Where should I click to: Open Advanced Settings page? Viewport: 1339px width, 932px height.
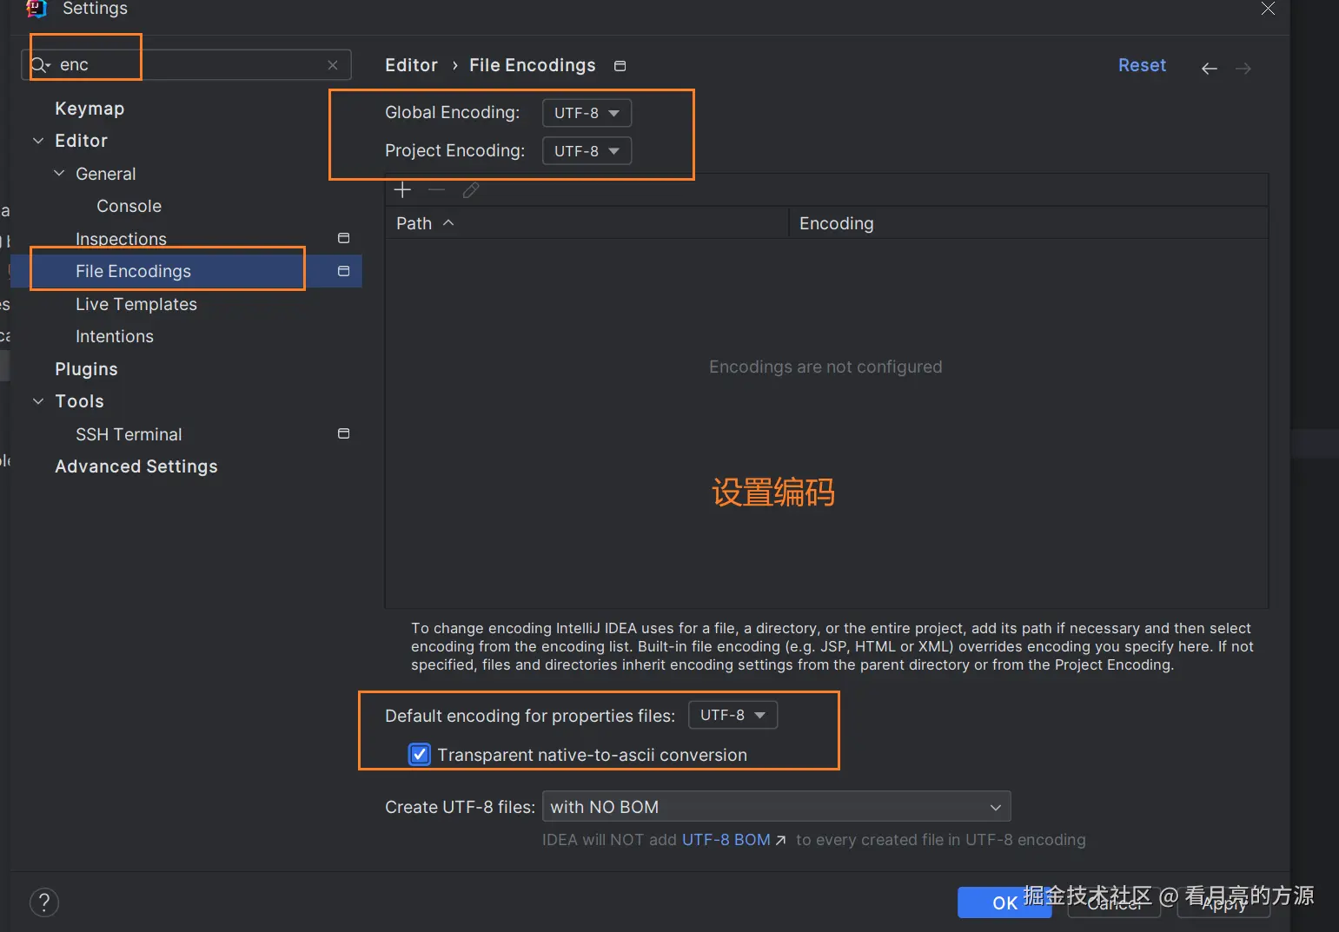(136, 466)
